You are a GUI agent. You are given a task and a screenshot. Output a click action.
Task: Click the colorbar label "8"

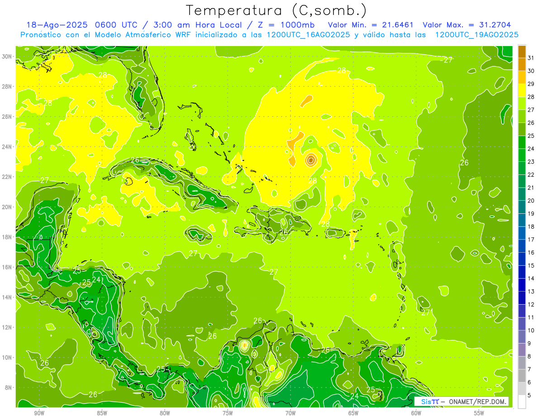coord(529,356)
